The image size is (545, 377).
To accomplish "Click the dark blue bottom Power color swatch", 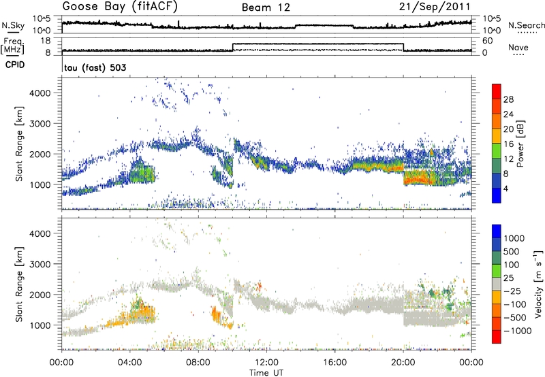I will click(x=497, y=195).
